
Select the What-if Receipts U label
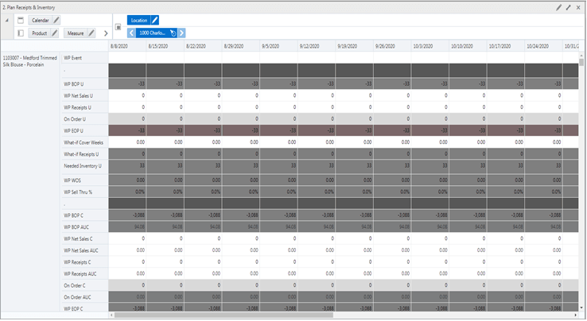pos(81,154)
